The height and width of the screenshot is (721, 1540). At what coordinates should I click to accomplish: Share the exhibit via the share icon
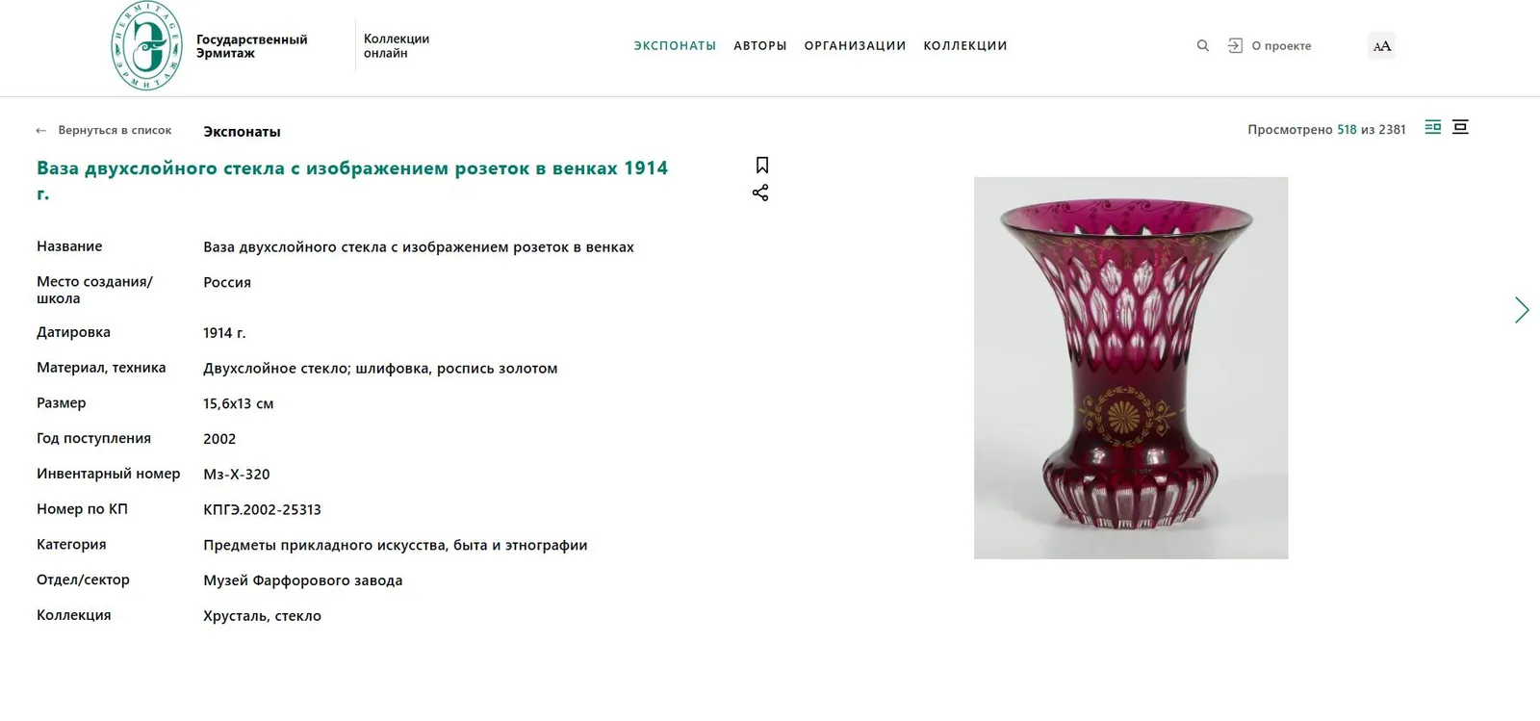point(760,193)
